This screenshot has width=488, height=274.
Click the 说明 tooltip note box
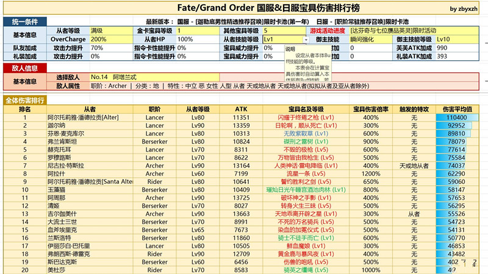[x=308, y=63]
